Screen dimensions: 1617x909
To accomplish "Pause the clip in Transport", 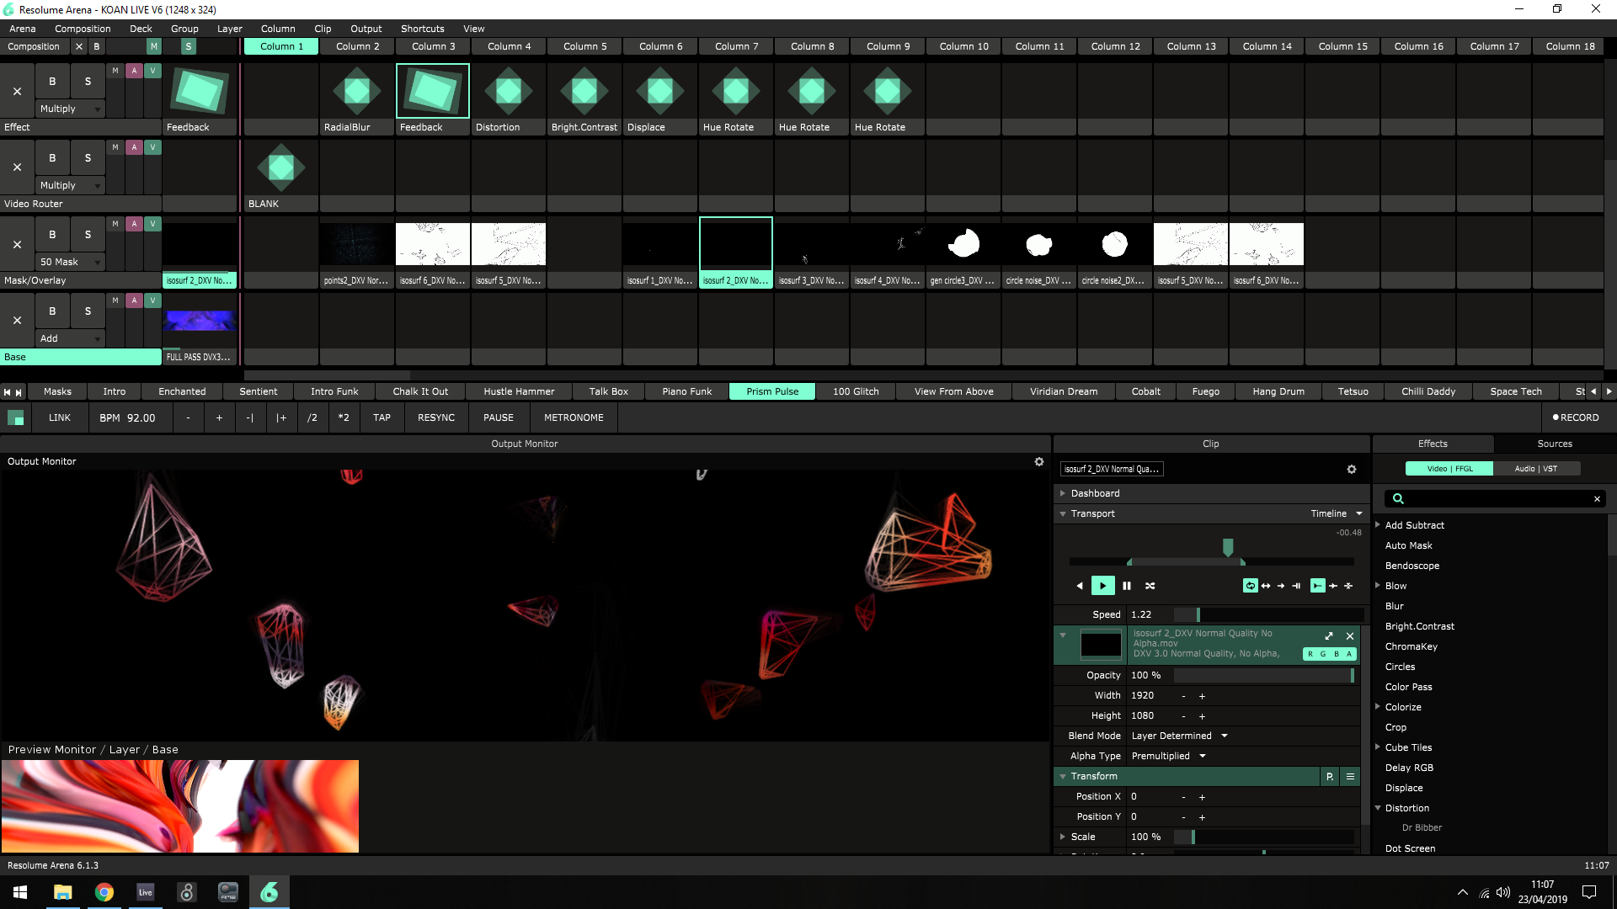I will 1127,586.
